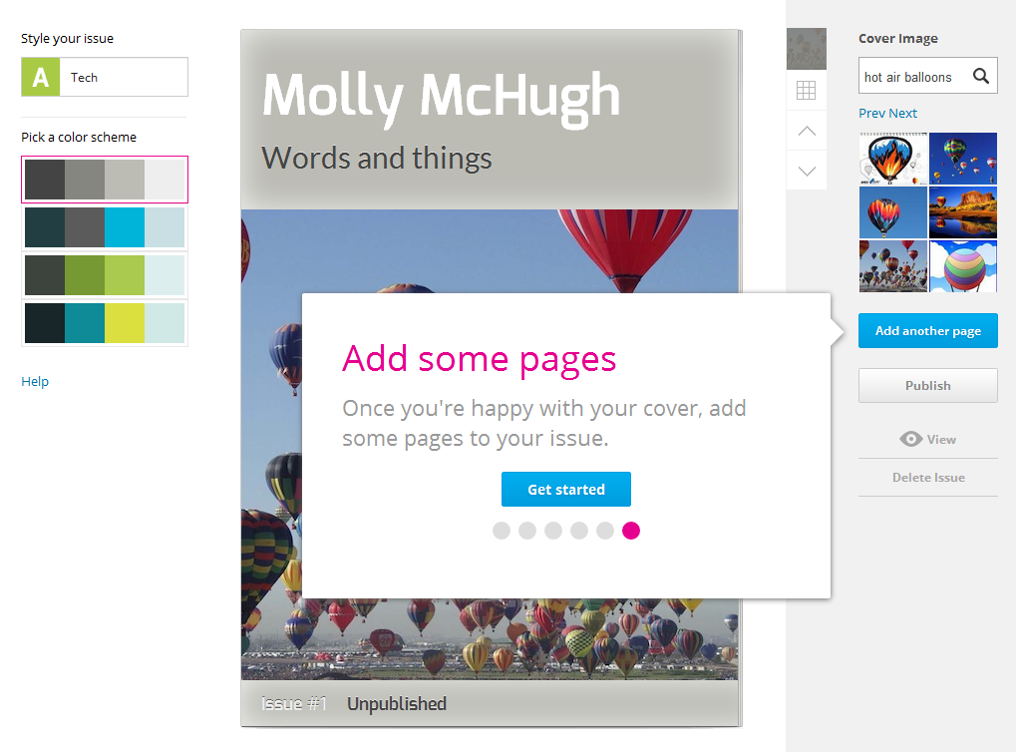1016x752 pixels.
Task: Click the green 'A' style icon
Action: point(41,77)
